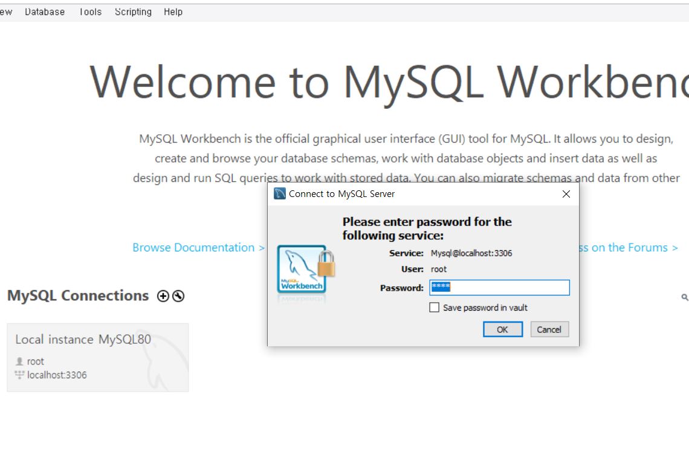Click Browse Documentation link

pos(198,247)
